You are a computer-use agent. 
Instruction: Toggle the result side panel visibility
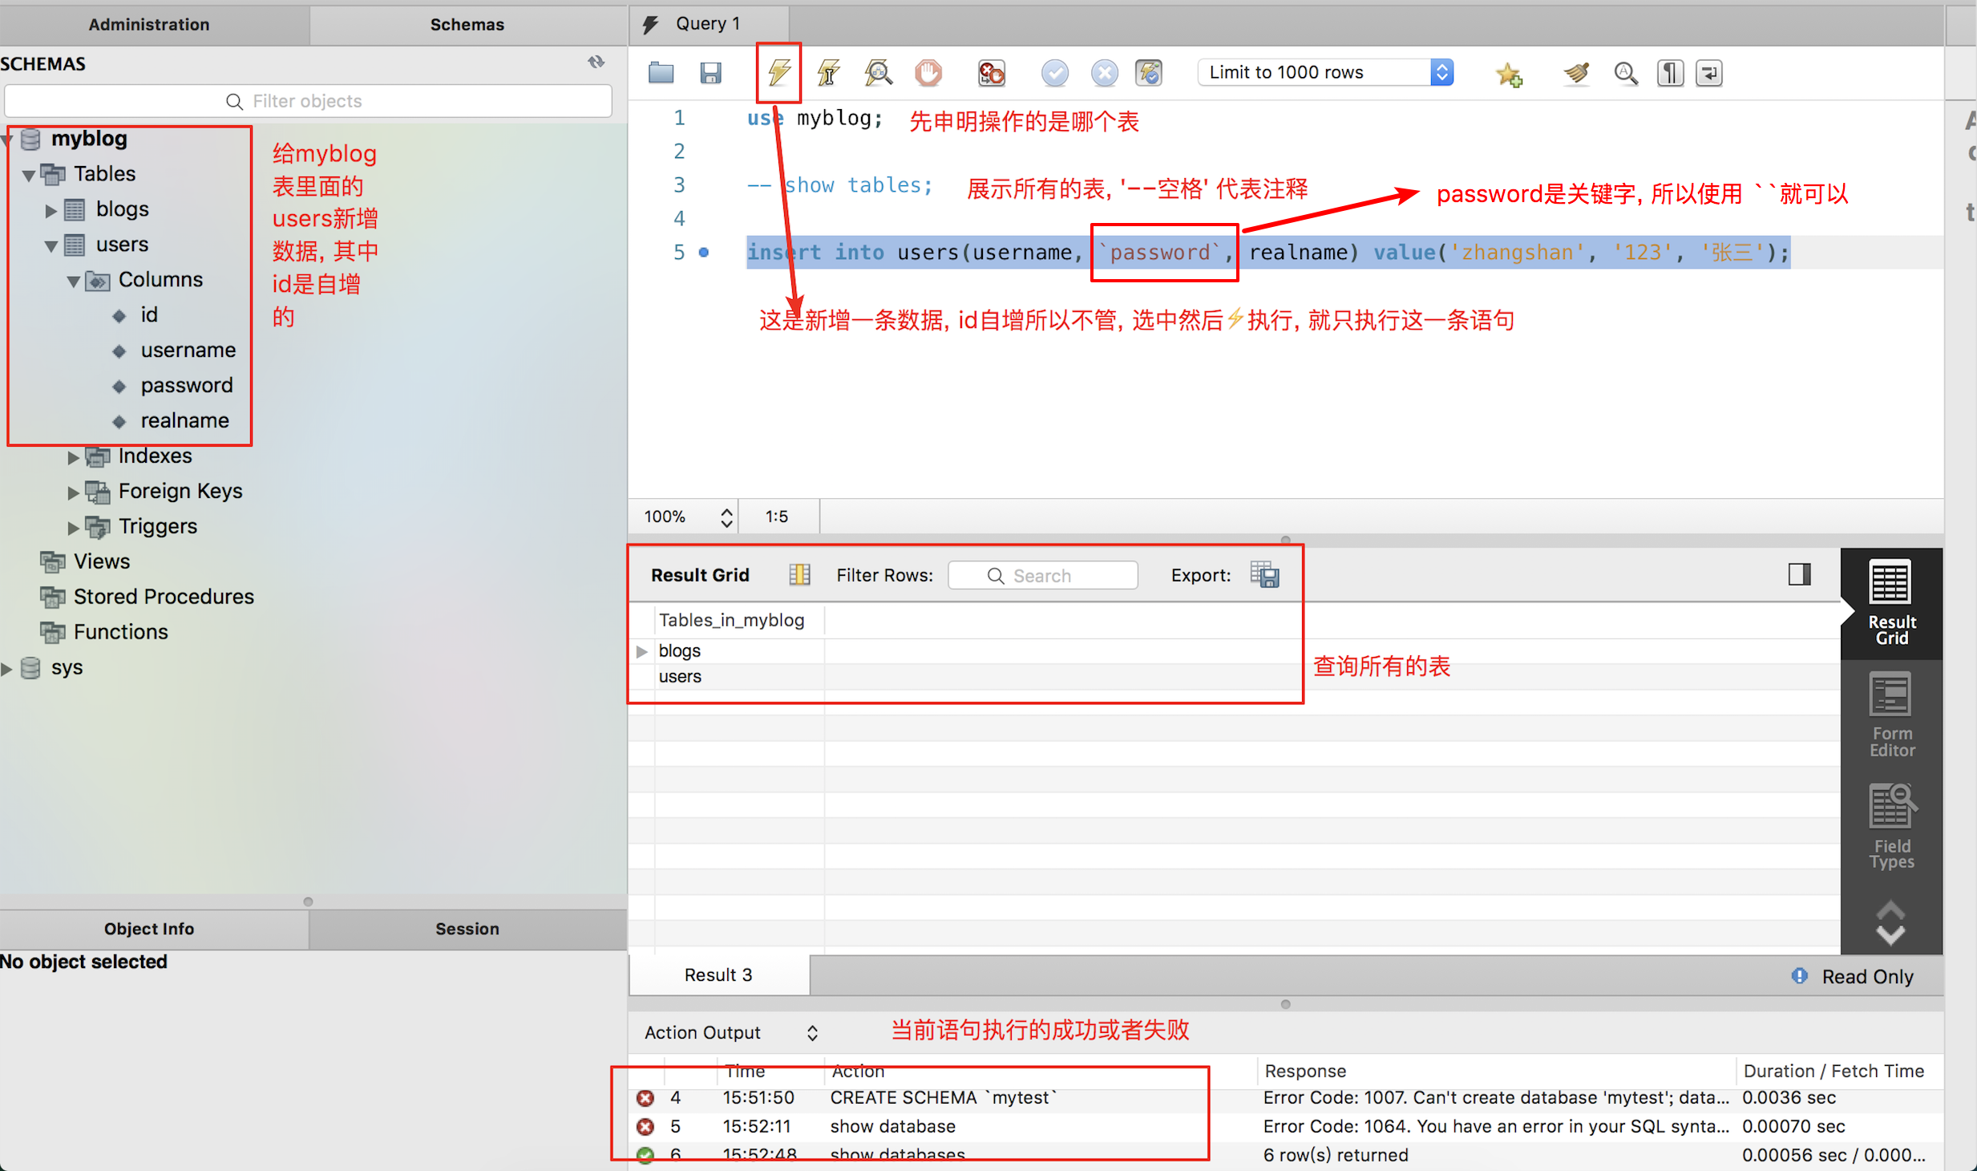(x=1799, y=574)
